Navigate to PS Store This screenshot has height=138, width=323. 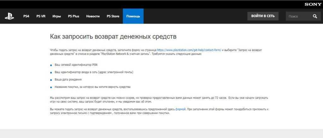pyautogui.click(x=113, y=16)
